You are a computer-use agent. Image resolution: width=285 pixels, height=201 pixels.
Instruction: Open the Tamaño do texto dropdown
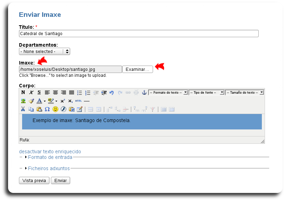[x=244, y=93]
